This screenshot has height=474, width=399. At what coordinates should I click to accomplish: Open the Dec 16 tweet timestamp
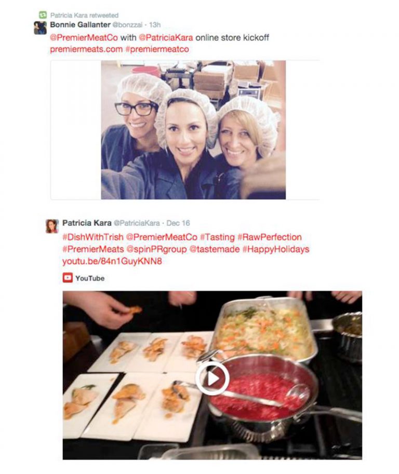pos(178,223)
